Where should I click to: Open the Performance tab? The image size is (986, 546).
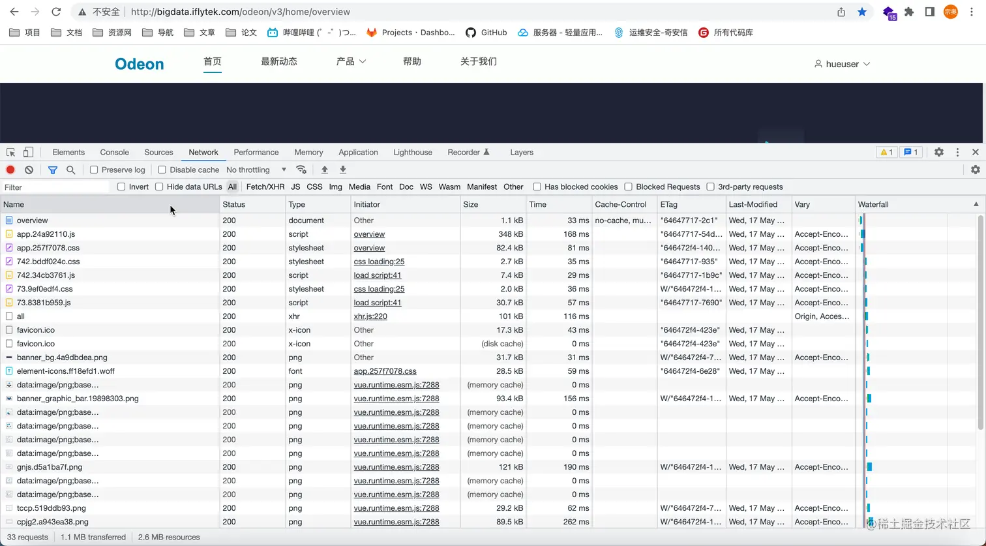[x=256, y=152]
